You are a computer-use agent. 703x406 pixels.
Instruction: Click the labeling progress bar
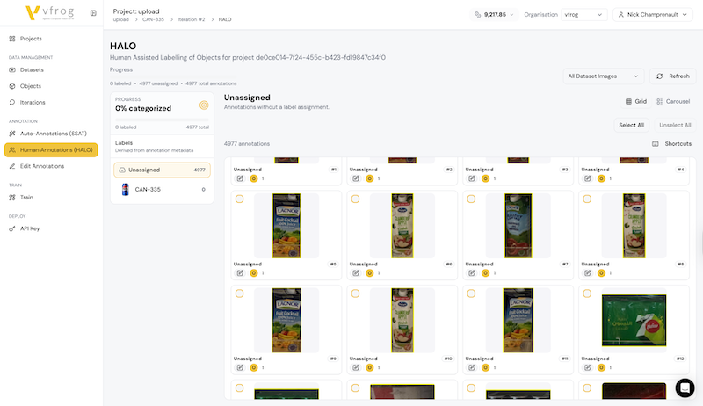(162, 120)
